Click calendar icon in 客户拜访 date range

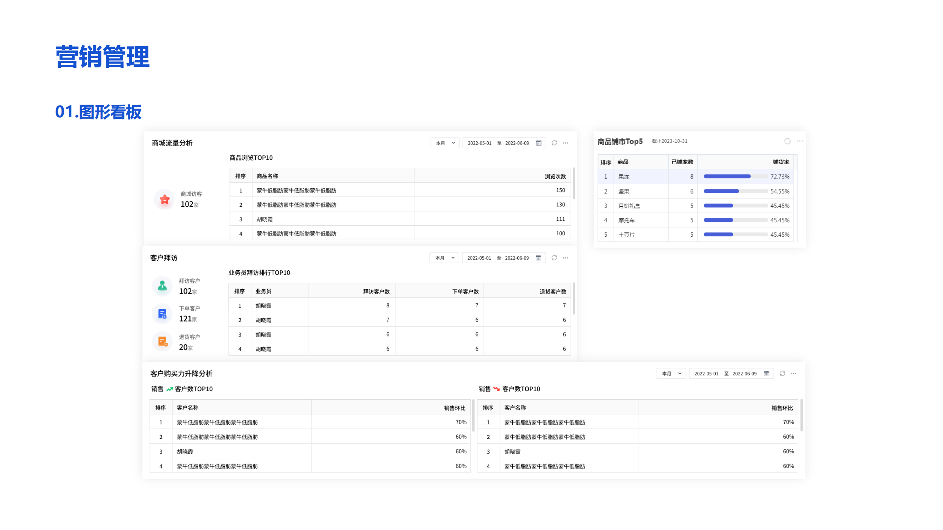tap(539, 258)
